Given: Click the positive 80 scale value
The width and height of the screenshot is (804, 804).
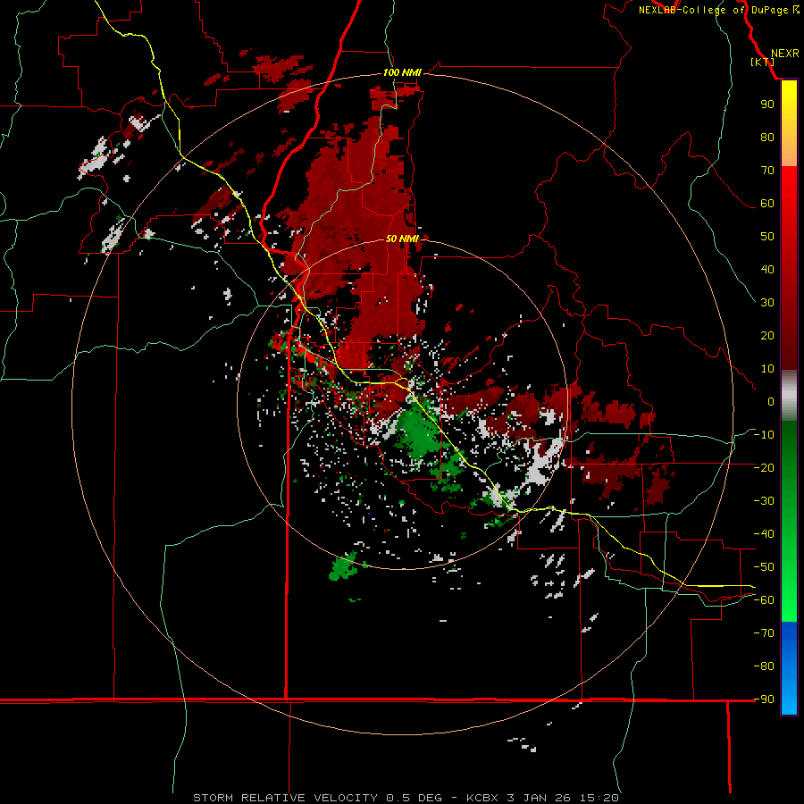Looking at the screenshot, I should [767, 137].
